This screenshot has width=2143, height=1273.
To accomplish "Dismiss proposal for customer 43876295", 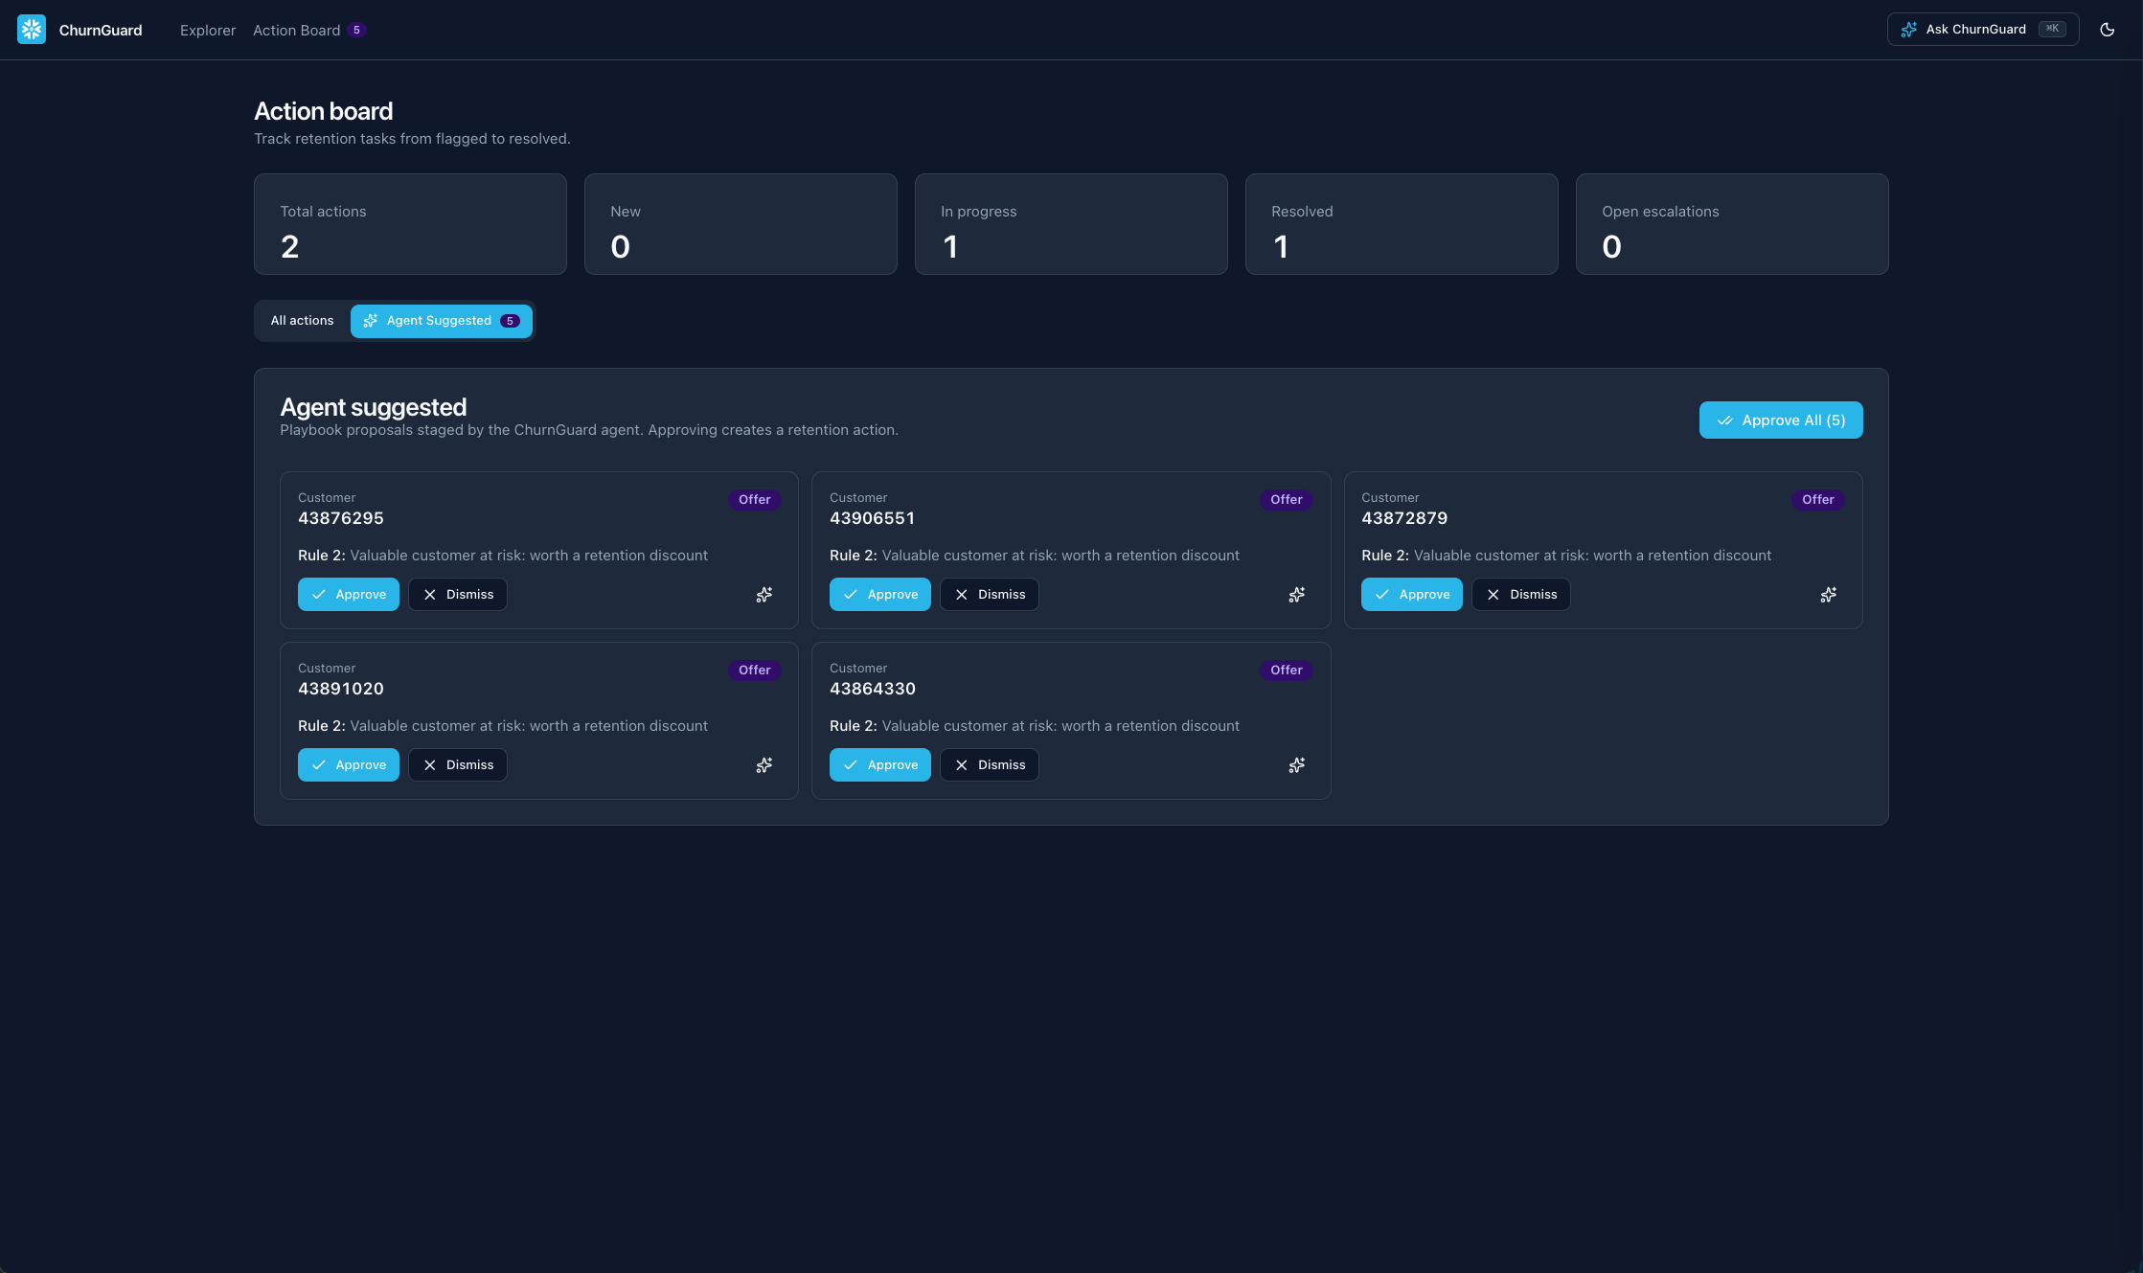I will pyautogui.click(x=458, y=595).
